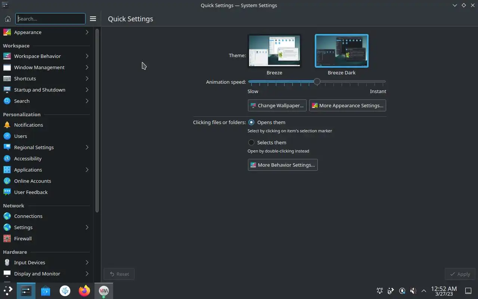Click the network Settings globe icon
Viewport: 478px width, 299px height.
pyautogui.click(x=7, y=227)
